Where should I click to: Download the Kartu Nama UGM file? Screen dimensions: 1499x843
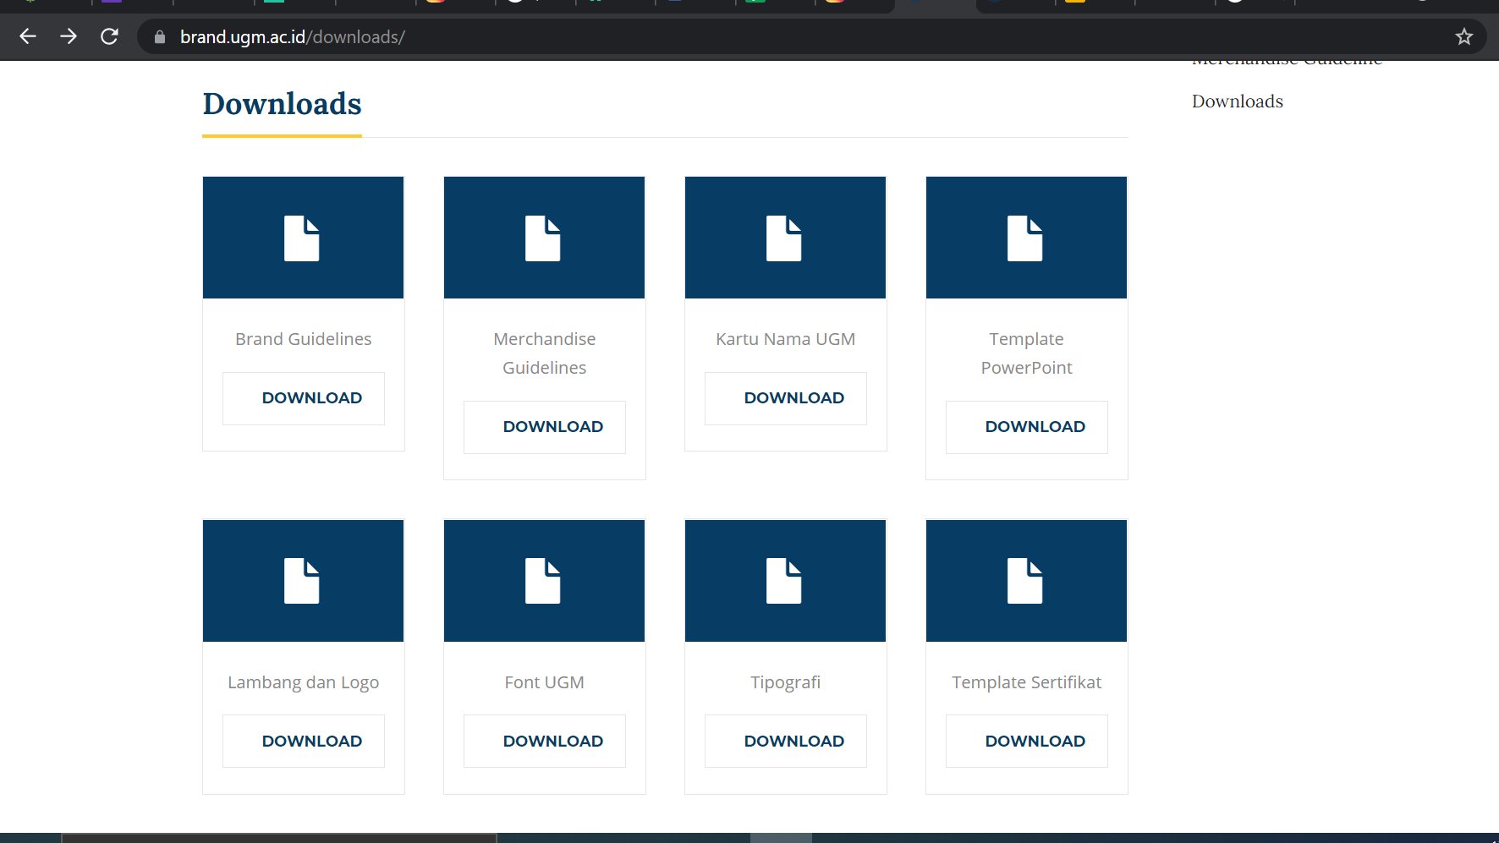(x=786, y=398)
